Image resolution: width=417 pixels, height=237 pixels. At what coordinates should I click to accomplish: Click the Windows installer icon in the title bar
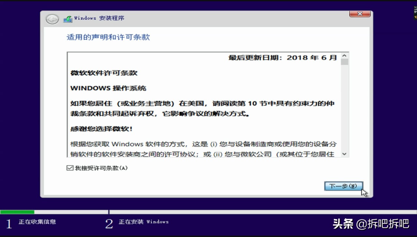click(68, 19)
